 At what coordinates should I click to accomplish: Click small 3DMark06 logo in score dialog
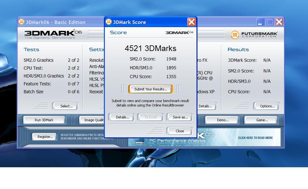coord(179,32)
